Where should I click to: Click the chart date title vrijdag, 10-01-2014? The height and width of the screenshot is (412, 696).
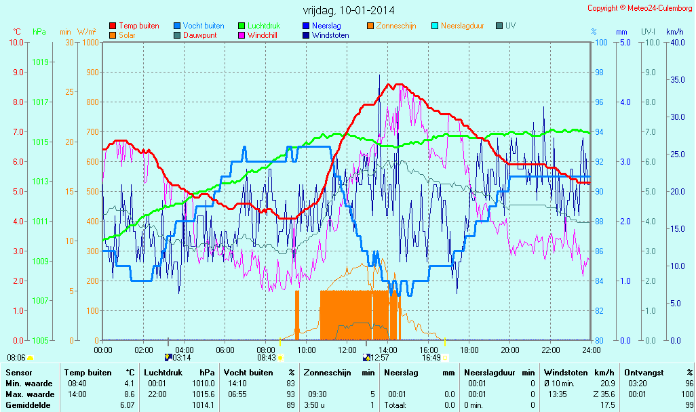[349, 10]
